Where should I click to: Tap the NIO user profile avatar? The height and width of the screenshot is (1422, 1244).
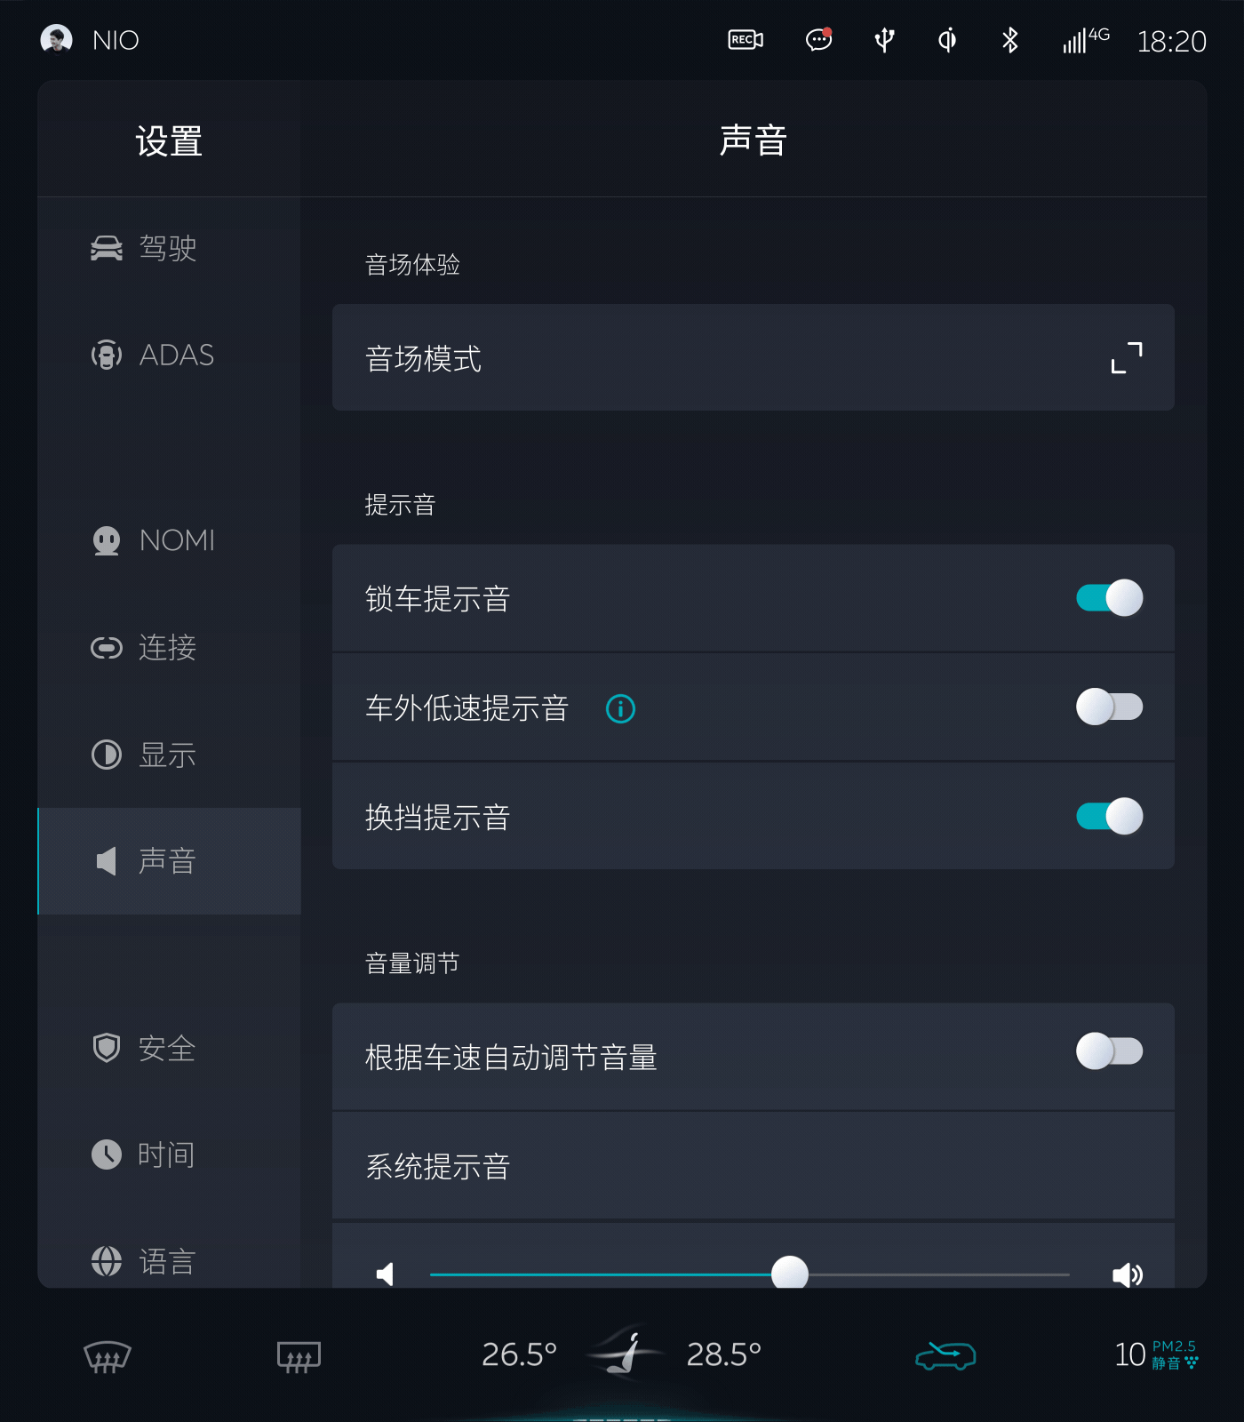click(x=56, y=39)
